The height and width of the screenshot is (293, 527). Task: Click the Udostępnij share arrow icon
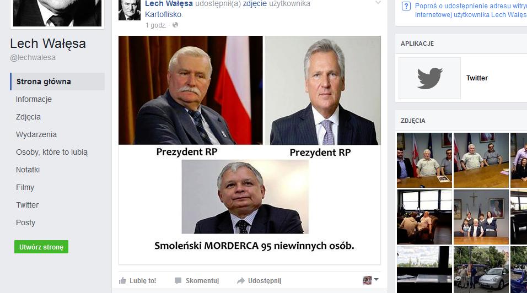click(241, 280)
